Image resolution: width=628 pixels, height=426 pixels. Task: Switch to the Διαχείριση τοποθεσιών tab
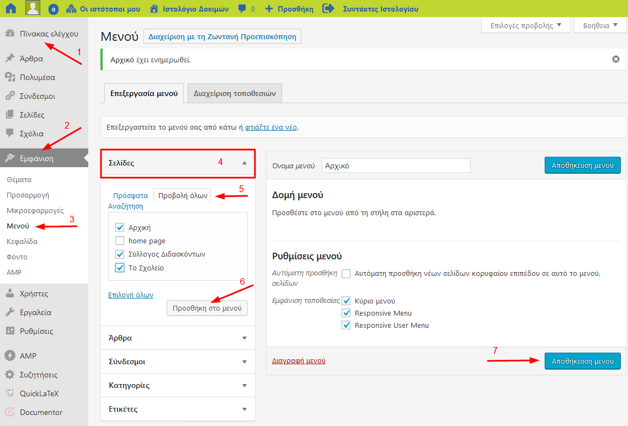click(235, 93)
